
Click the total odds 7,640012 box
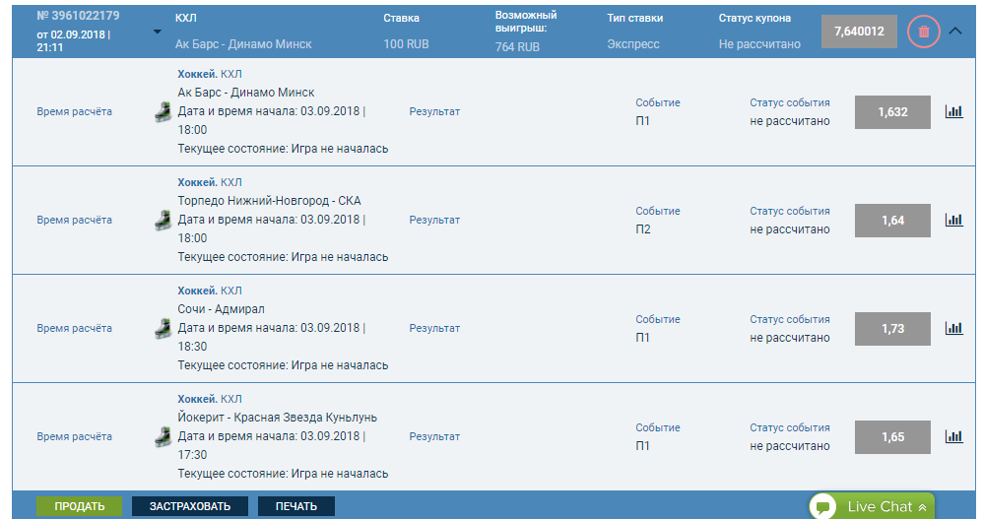(859, 32)
